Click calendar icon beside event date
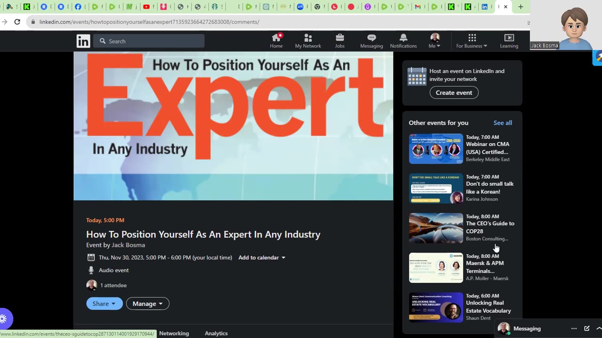Screen dimensions: 602x338 (91, 257)
